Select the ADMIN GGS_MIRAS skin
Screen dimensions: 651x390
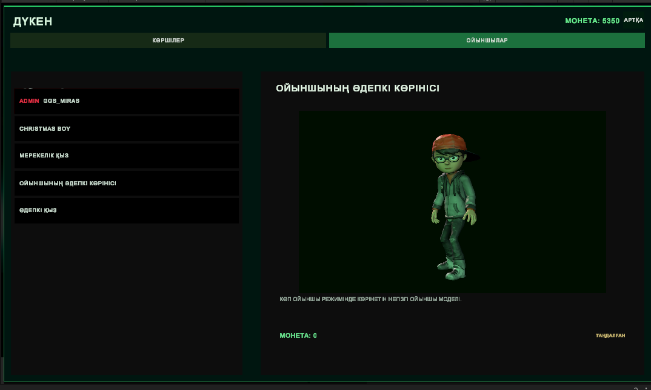tap(127, 101)
